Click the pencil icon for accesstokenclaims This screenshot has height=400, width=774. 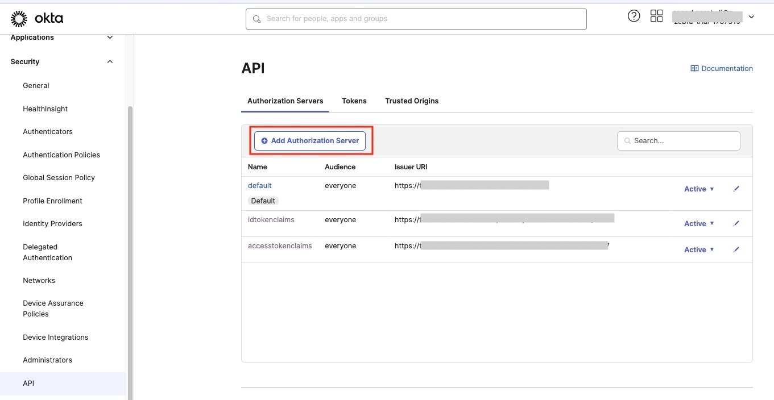[736, 249]
